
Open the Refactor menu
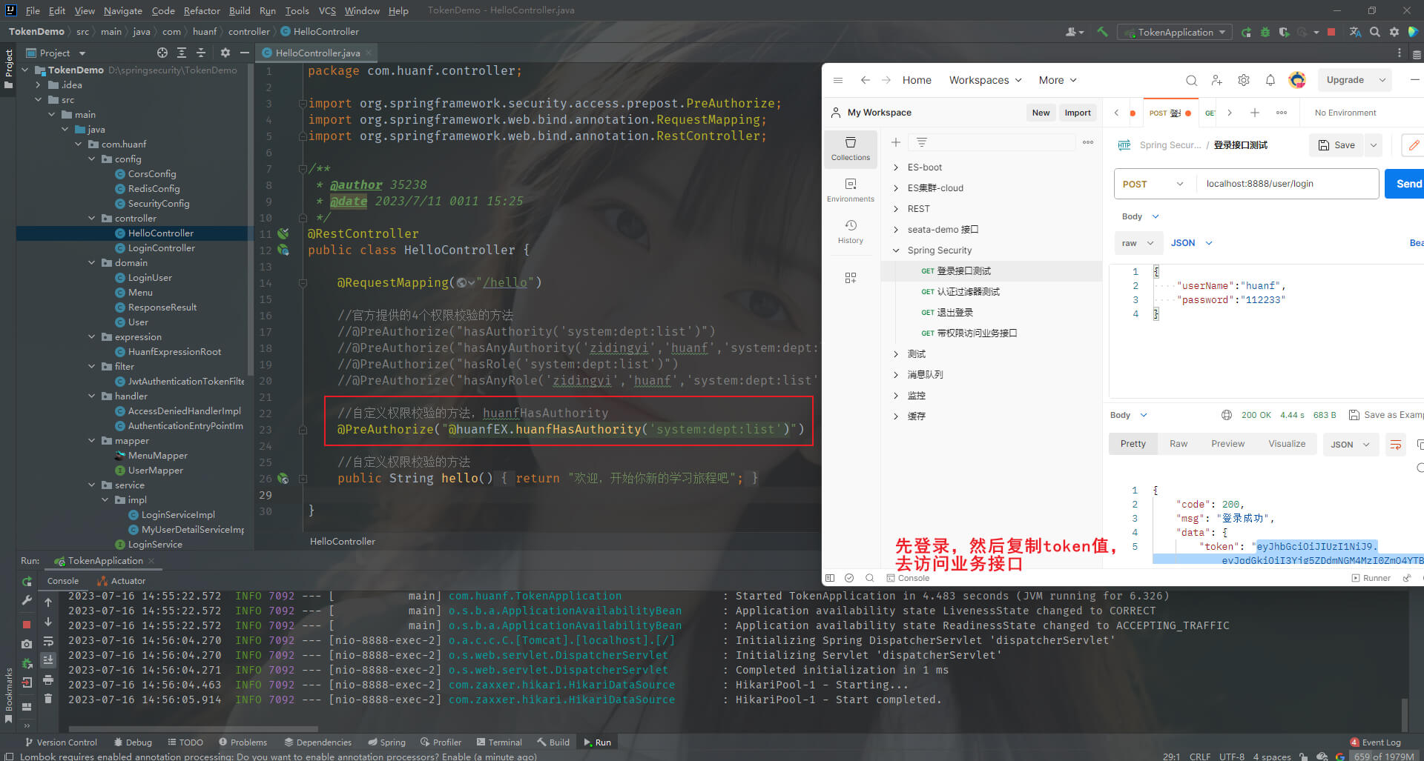pos(202,10)
